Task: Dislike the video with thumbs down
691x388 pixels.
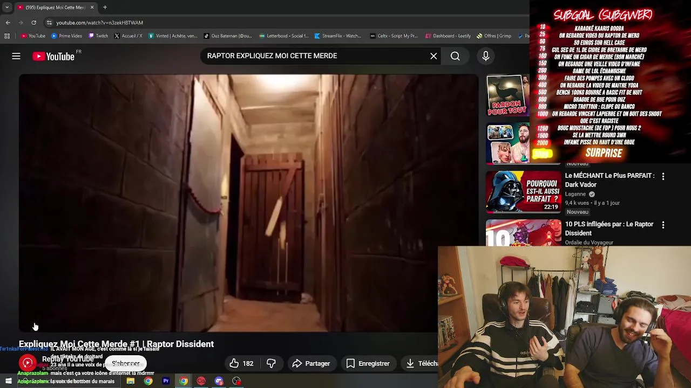Action: coord(271,364)
